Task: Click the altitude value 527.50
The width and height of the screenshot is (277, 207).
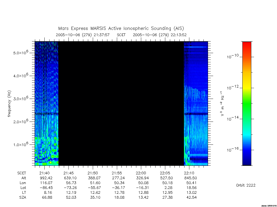Action: [167, 178]
